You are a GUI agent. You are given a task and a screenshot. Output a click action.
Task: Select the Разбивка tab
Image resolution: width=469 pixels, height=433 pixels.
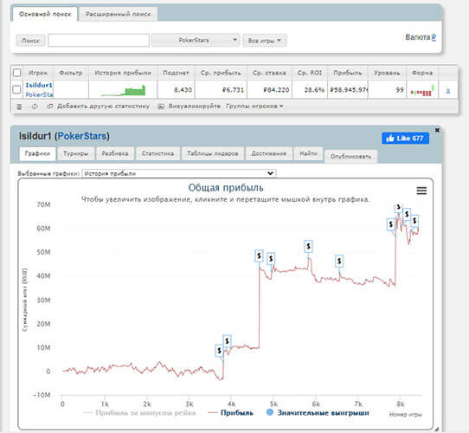click(115, 153)
